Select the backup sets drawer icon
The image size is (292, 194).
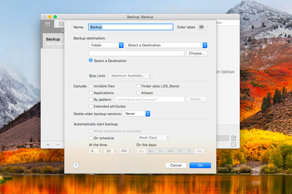coord(61,24)
